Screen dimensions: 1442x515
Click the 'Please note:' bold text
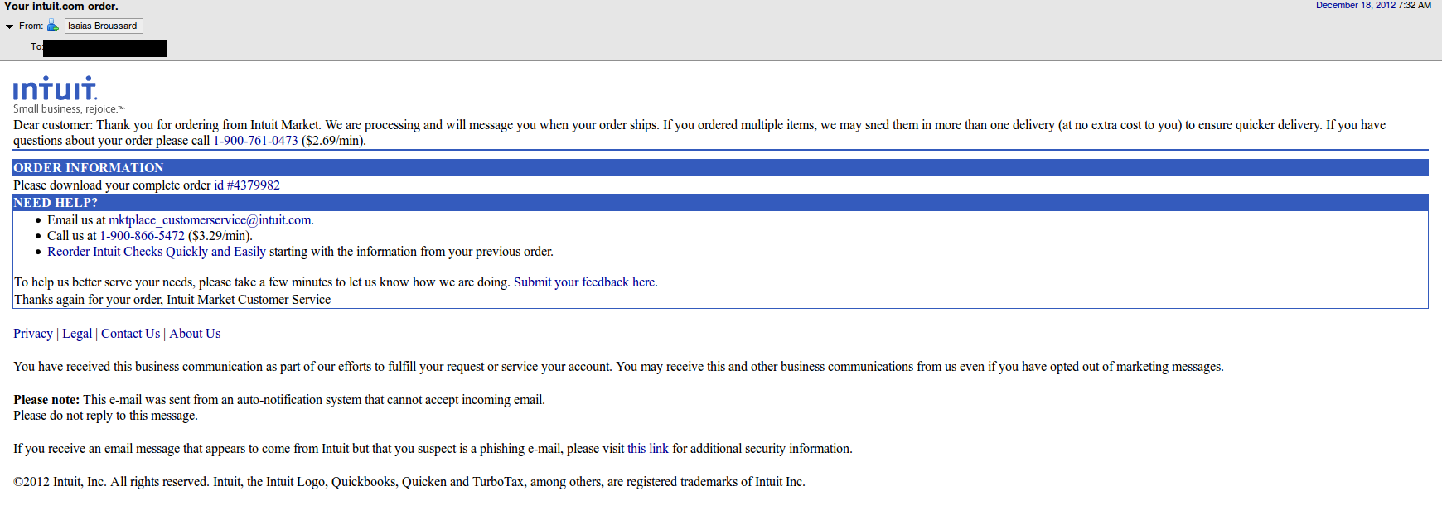[46, 400]
